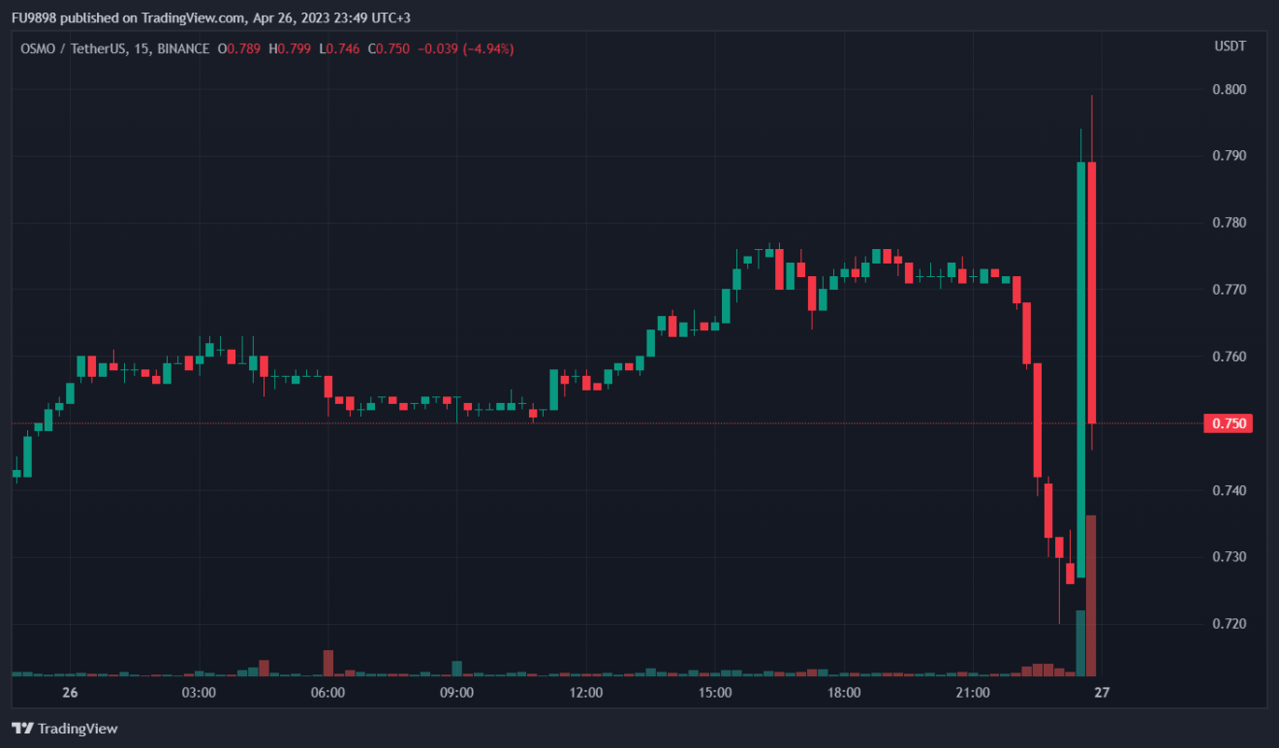Click the red volume bar at 06:00

point(328,662)
